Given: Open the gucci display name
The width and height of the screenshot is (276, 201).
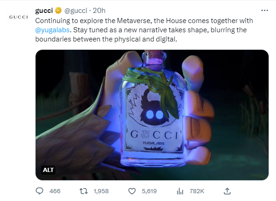Looking at the screenshot, I should 44,11.
